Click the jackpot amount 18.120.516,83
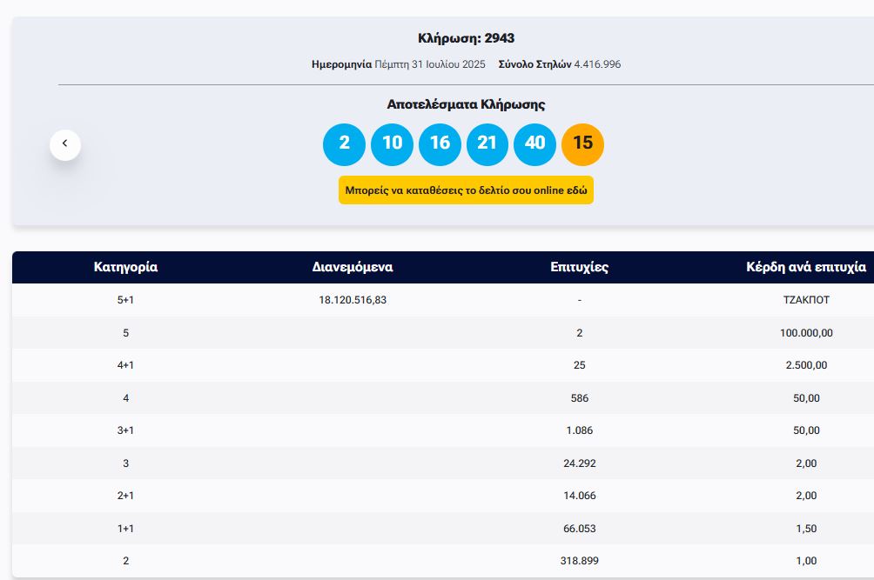This screenshot has width=874, height=580. point(353,300)
